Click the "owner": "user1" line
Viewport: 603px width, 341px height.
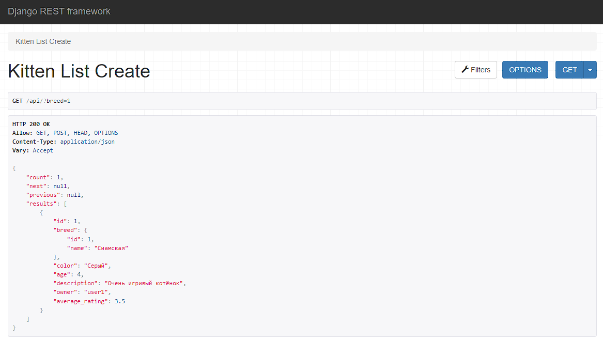(82, 292)
